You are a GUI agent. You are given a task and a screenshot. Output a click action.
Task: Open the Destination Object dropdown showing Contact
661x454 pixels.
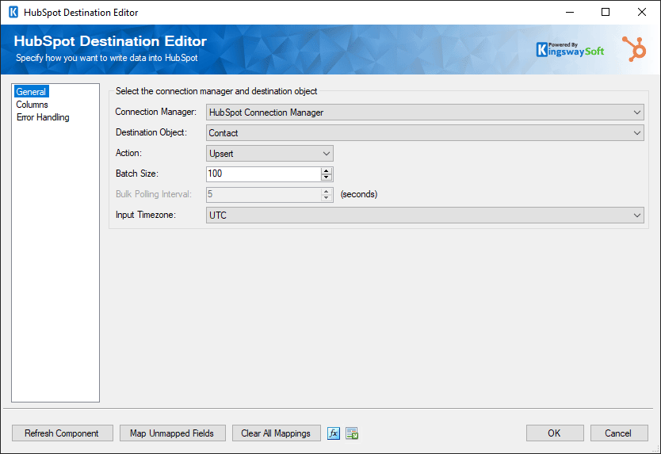click(x=425, y=133)
